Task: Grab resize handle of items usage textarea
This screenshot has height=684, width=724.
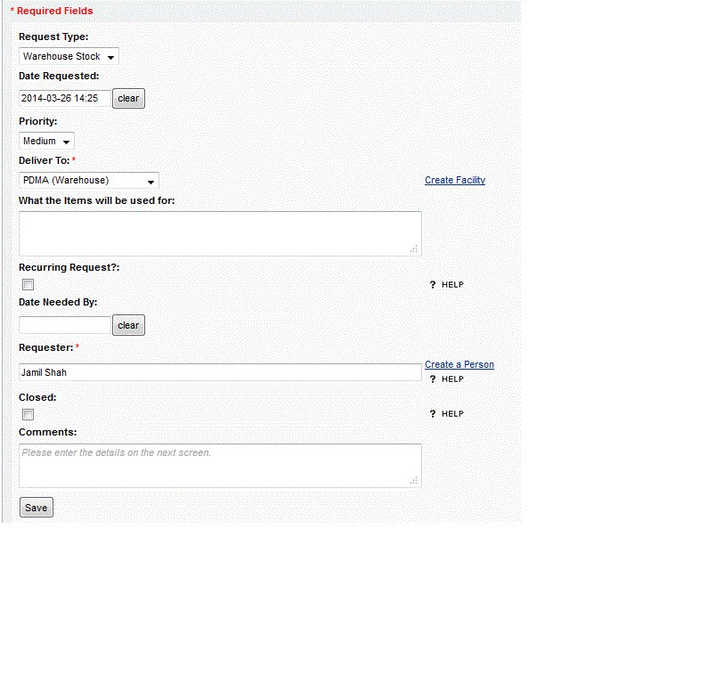Action: [x=414, y=249]
